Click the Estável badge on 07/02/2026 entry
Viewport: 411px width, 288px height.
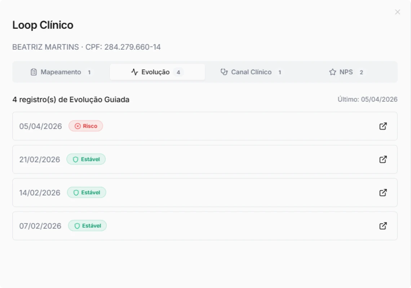pos(87,225)
